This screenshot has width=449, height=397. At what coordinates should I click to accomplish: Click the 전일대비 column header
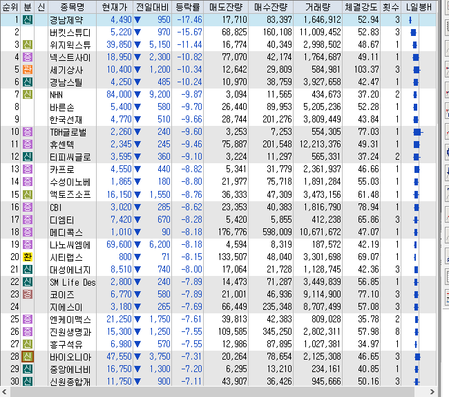pyautogui.click(x=153, y=7)
